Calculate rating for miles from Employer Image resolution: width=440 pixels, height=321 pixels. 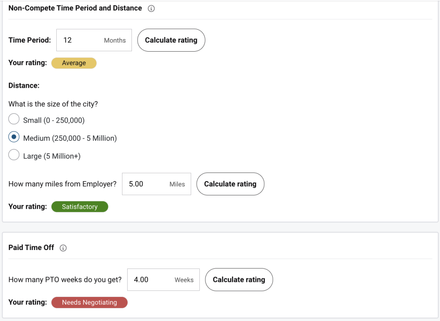click(x=230, y=184)
